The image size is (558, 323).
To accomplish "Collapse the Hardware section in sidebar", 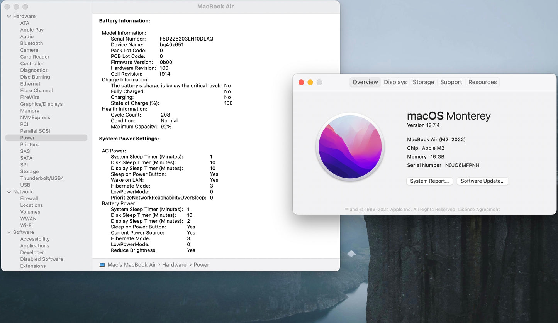I will click(9, 16).
